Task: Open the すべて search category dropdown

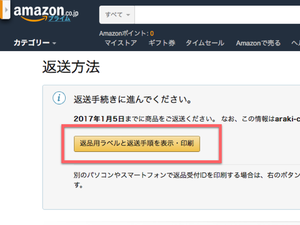Action: 117,15
